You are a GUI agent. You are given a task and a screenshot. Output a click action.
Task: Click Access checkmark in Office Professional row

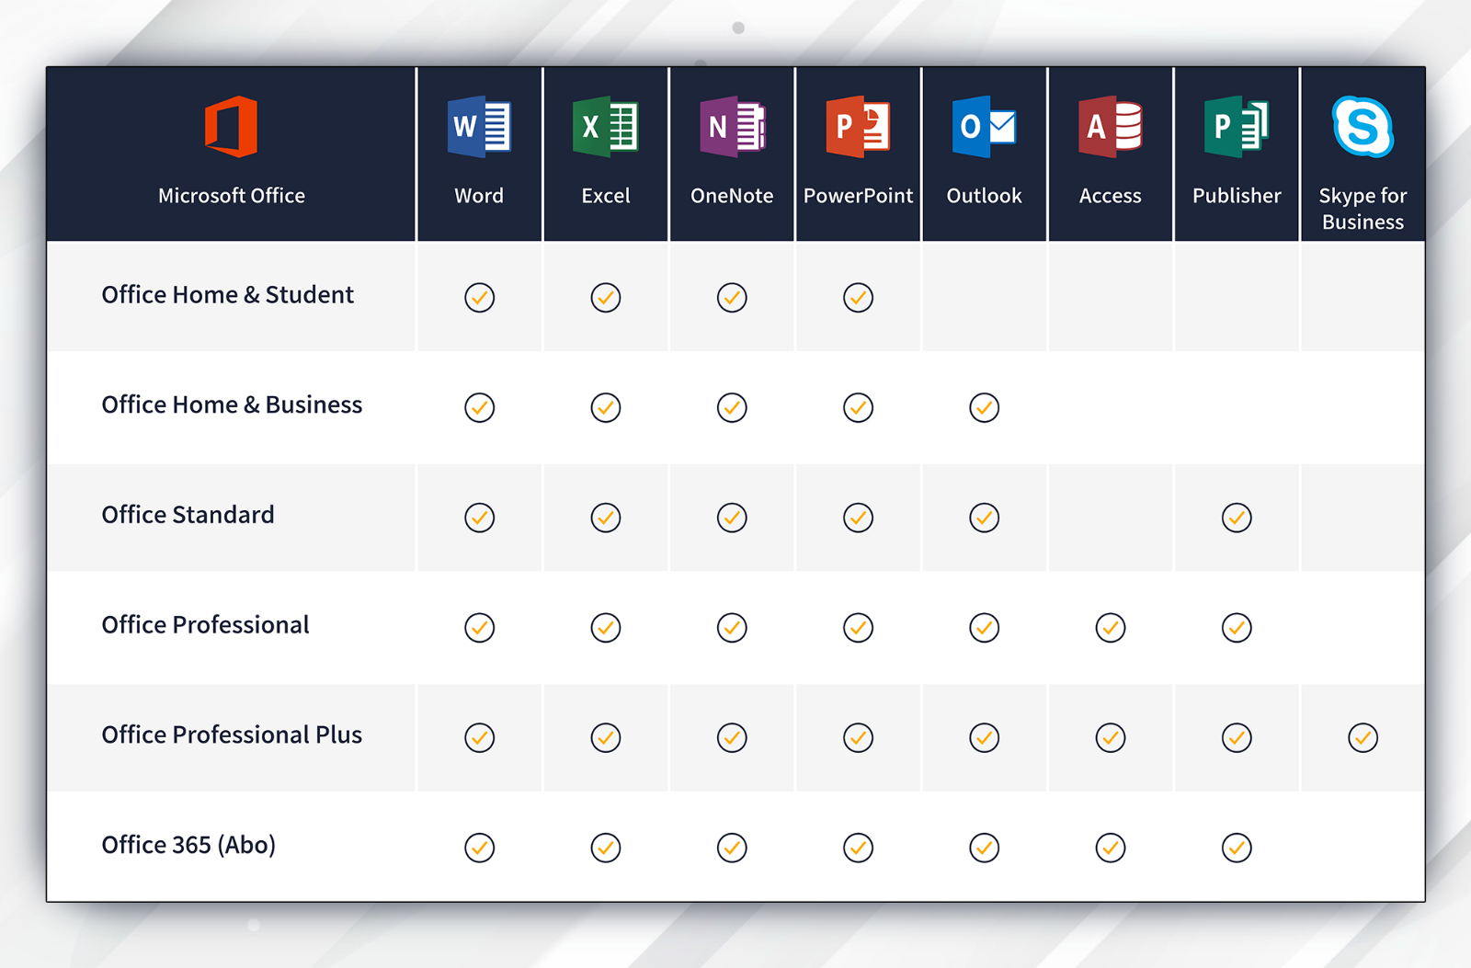tap(1110, 628)
